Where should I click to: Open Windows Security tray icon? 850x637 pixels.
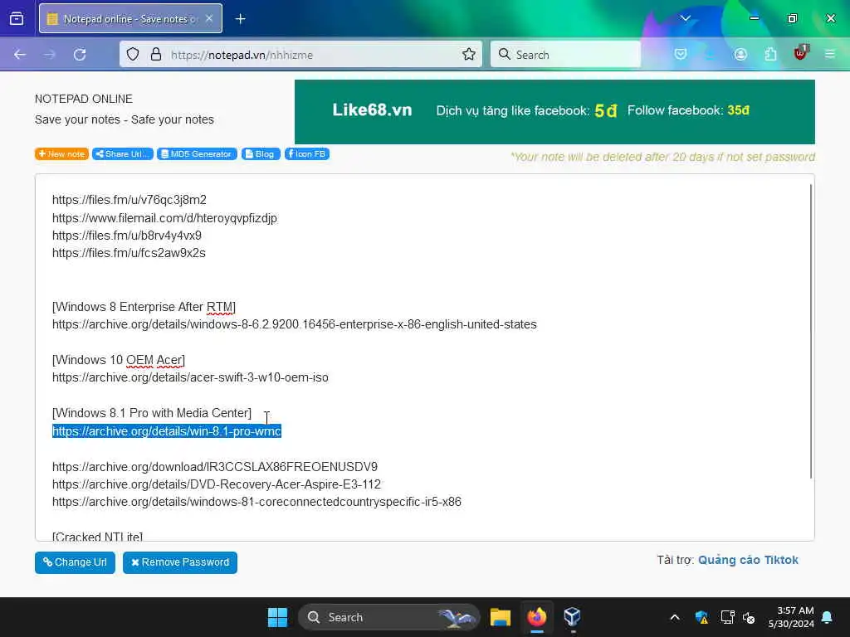point(701,617)
